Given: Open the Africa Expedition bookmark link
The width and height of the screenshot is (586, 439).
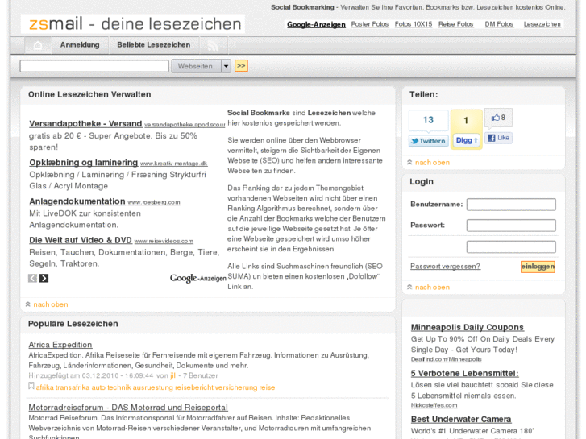Looking at the screenshot, I should [x=60, y=345].
